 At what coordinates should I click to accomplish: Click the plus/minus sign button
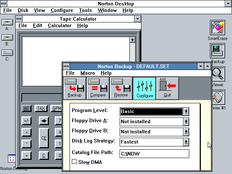(x=26, y=121)
